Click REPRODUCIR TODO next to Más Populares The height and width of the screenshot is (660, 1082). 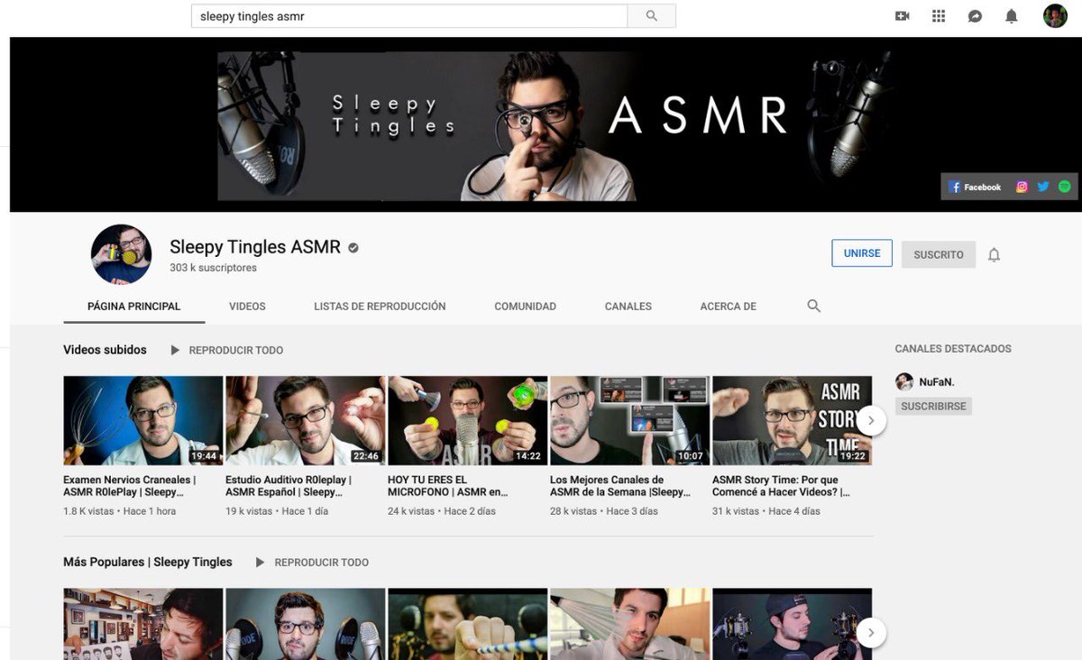[313, 562]
